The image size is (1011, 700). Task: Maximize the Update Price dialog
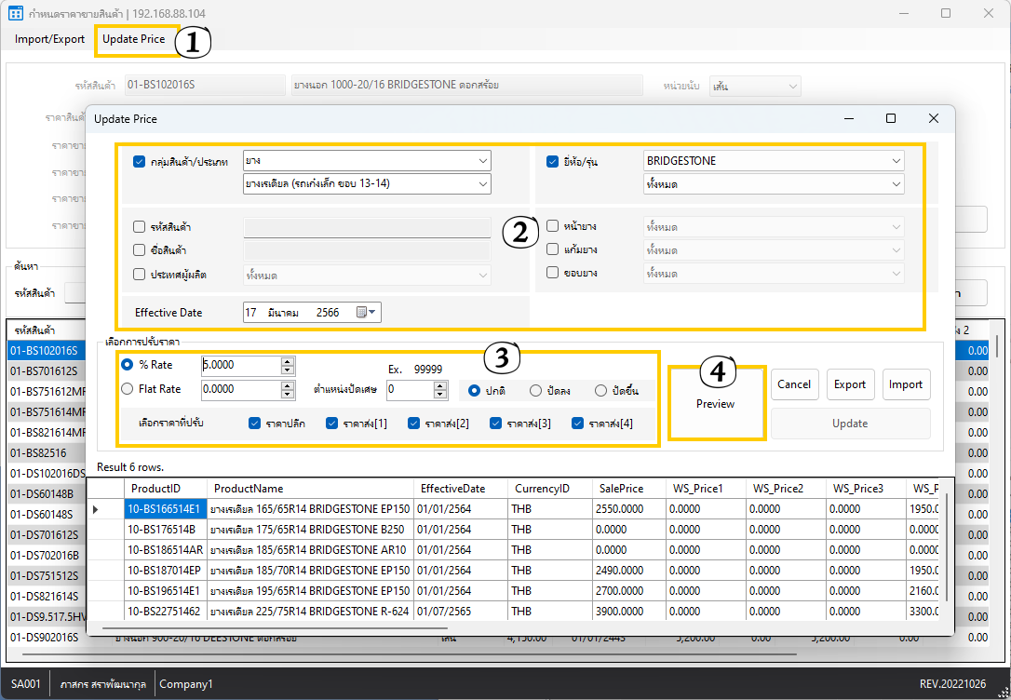[891, 118]
